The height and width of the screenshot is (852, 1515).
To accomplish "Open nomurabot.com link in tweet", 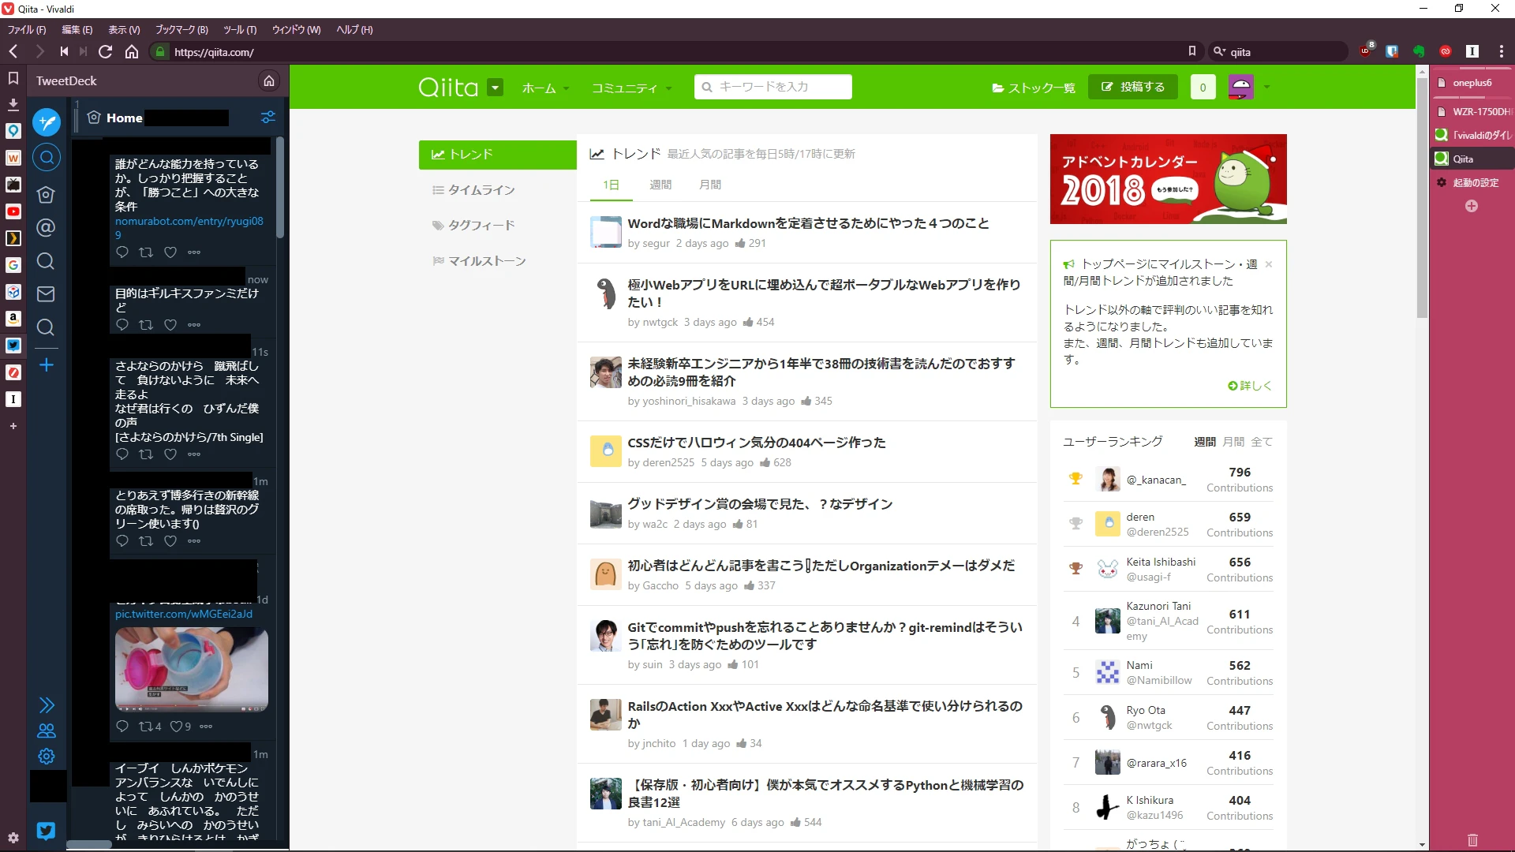I will [x=189, y=228].
